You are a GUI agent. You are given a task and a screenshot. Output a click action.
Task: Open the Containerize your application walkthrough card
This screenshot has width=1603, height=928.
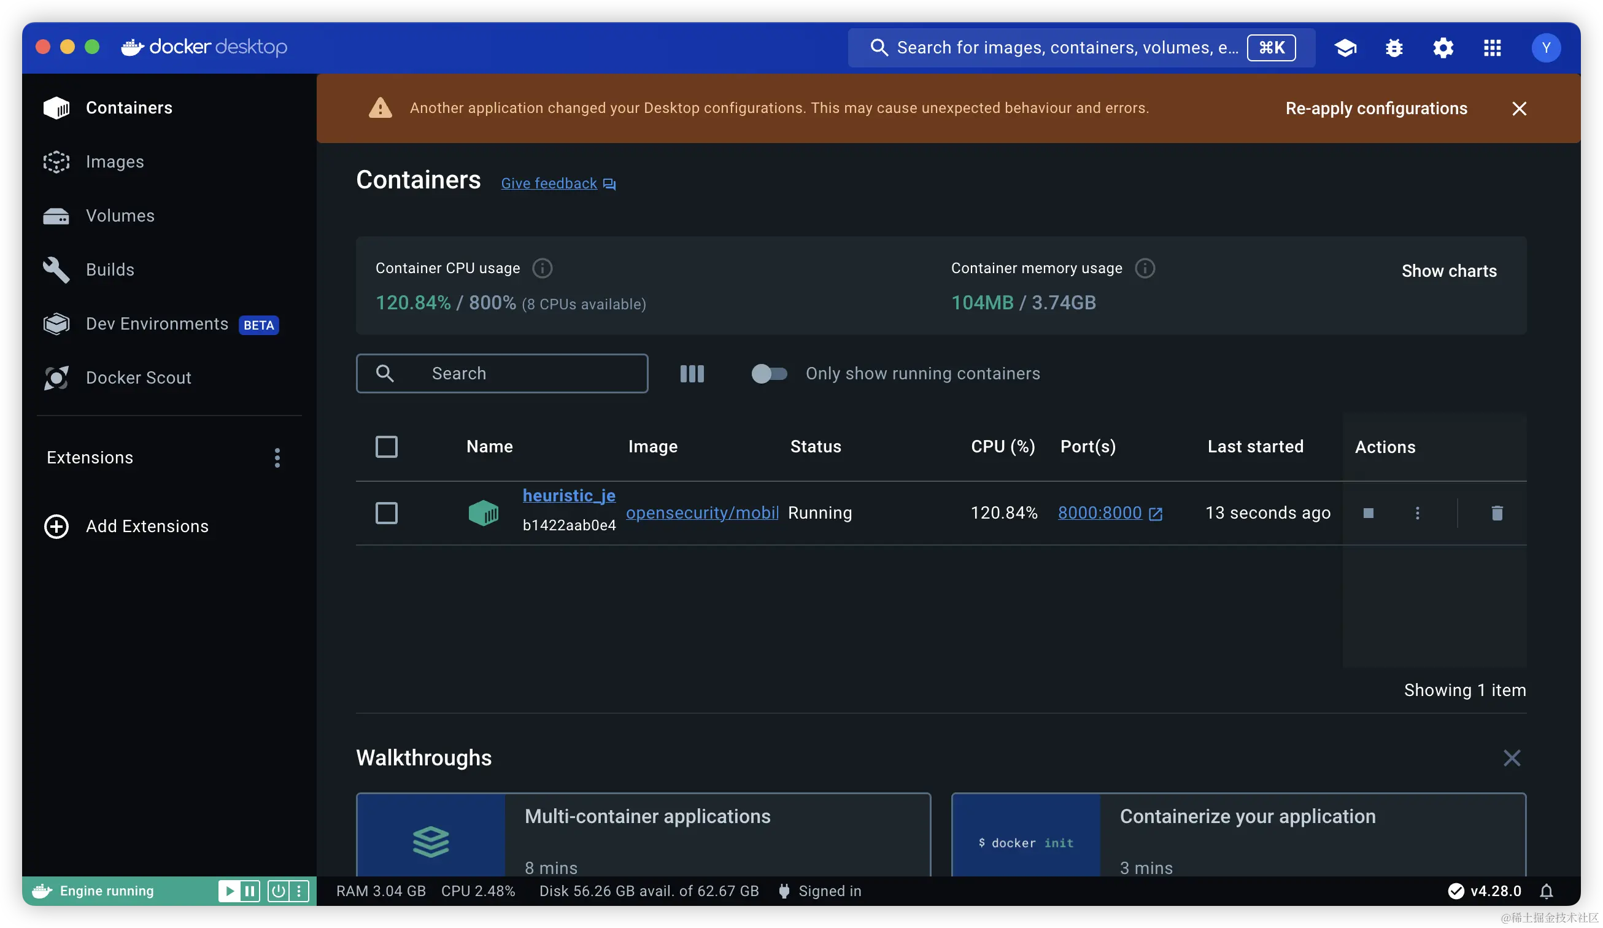tap(1238, 835)
